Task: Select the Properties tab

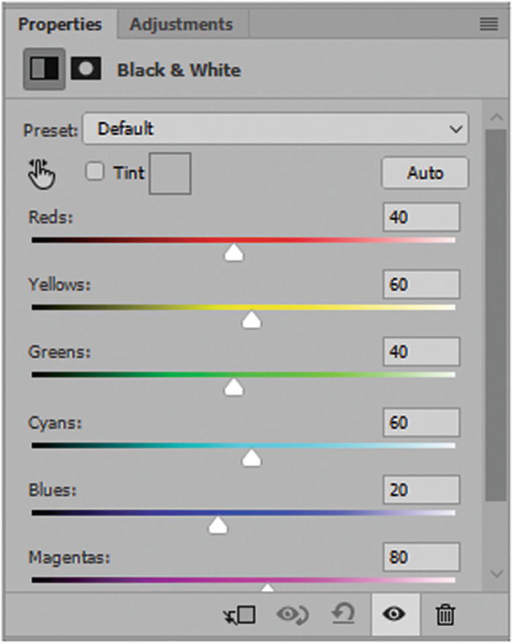Action: pos(60,24)
